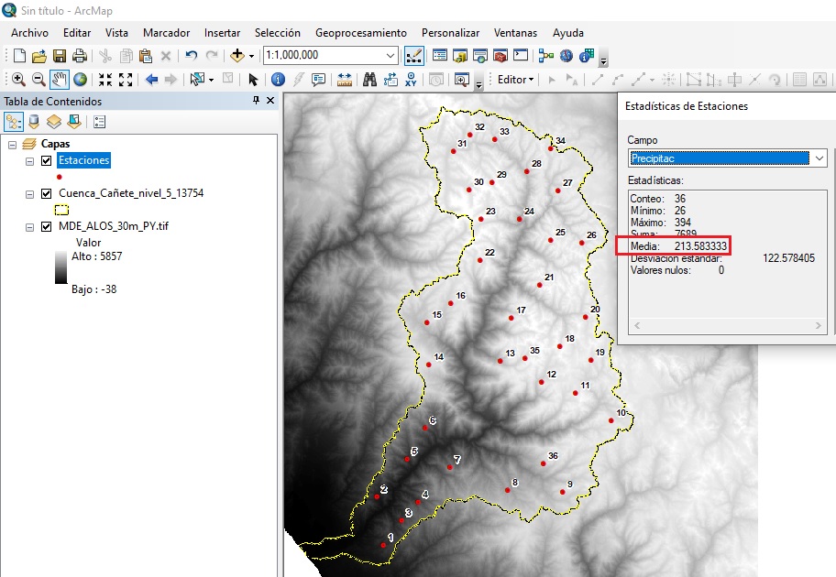Switch to List By Source view
Image resolution: width=836 pixels, height=577 pixels.
pos(34,122)
